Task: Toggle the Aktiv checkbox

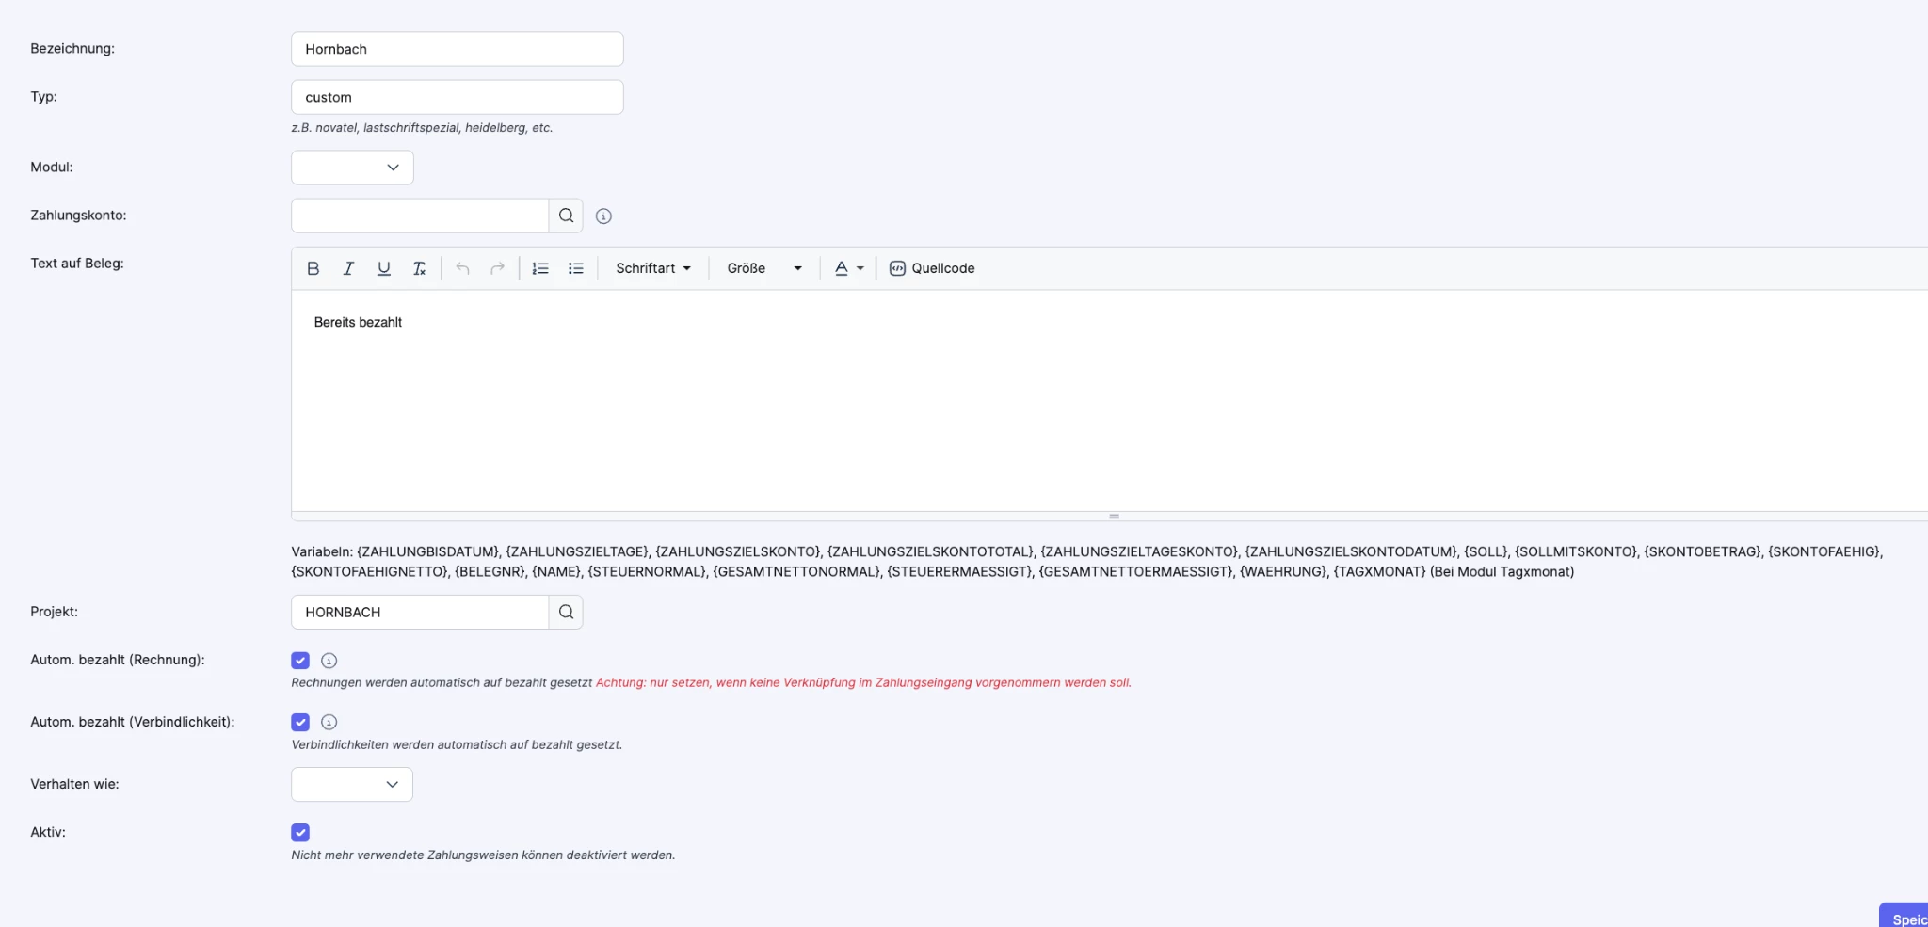Action: (300, 832)
